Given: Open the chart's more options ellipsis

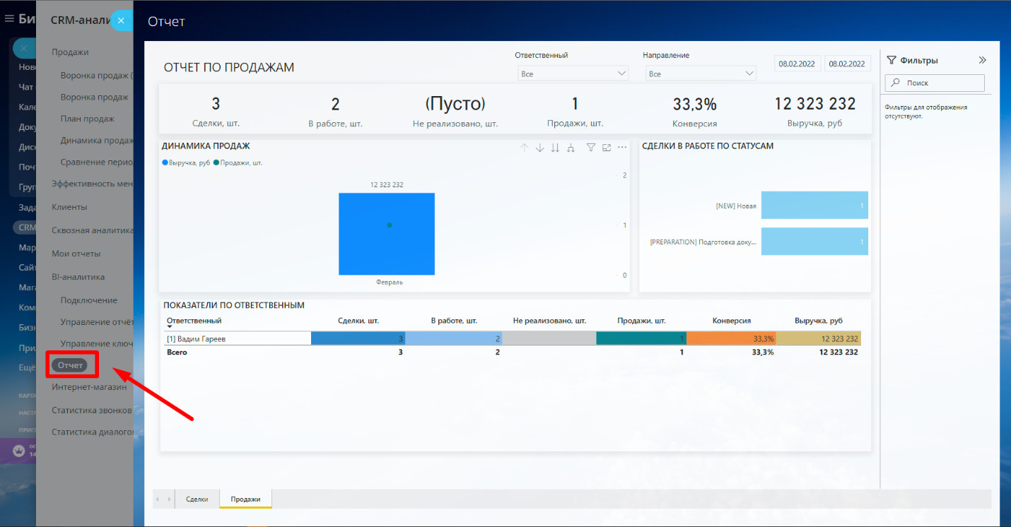Looking at the screenshot, I should pos(622,148).
